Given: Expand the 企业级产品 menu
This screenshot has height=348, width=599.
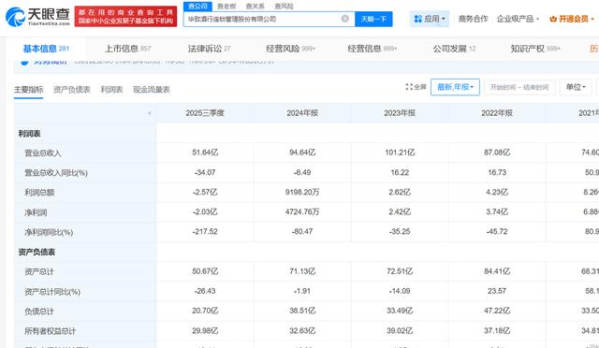Looking at the screenshot, I should coord(518,19).
